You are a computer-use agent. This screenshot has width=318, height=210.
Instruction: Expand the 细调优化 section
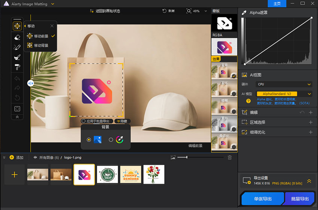click(311, 132)
